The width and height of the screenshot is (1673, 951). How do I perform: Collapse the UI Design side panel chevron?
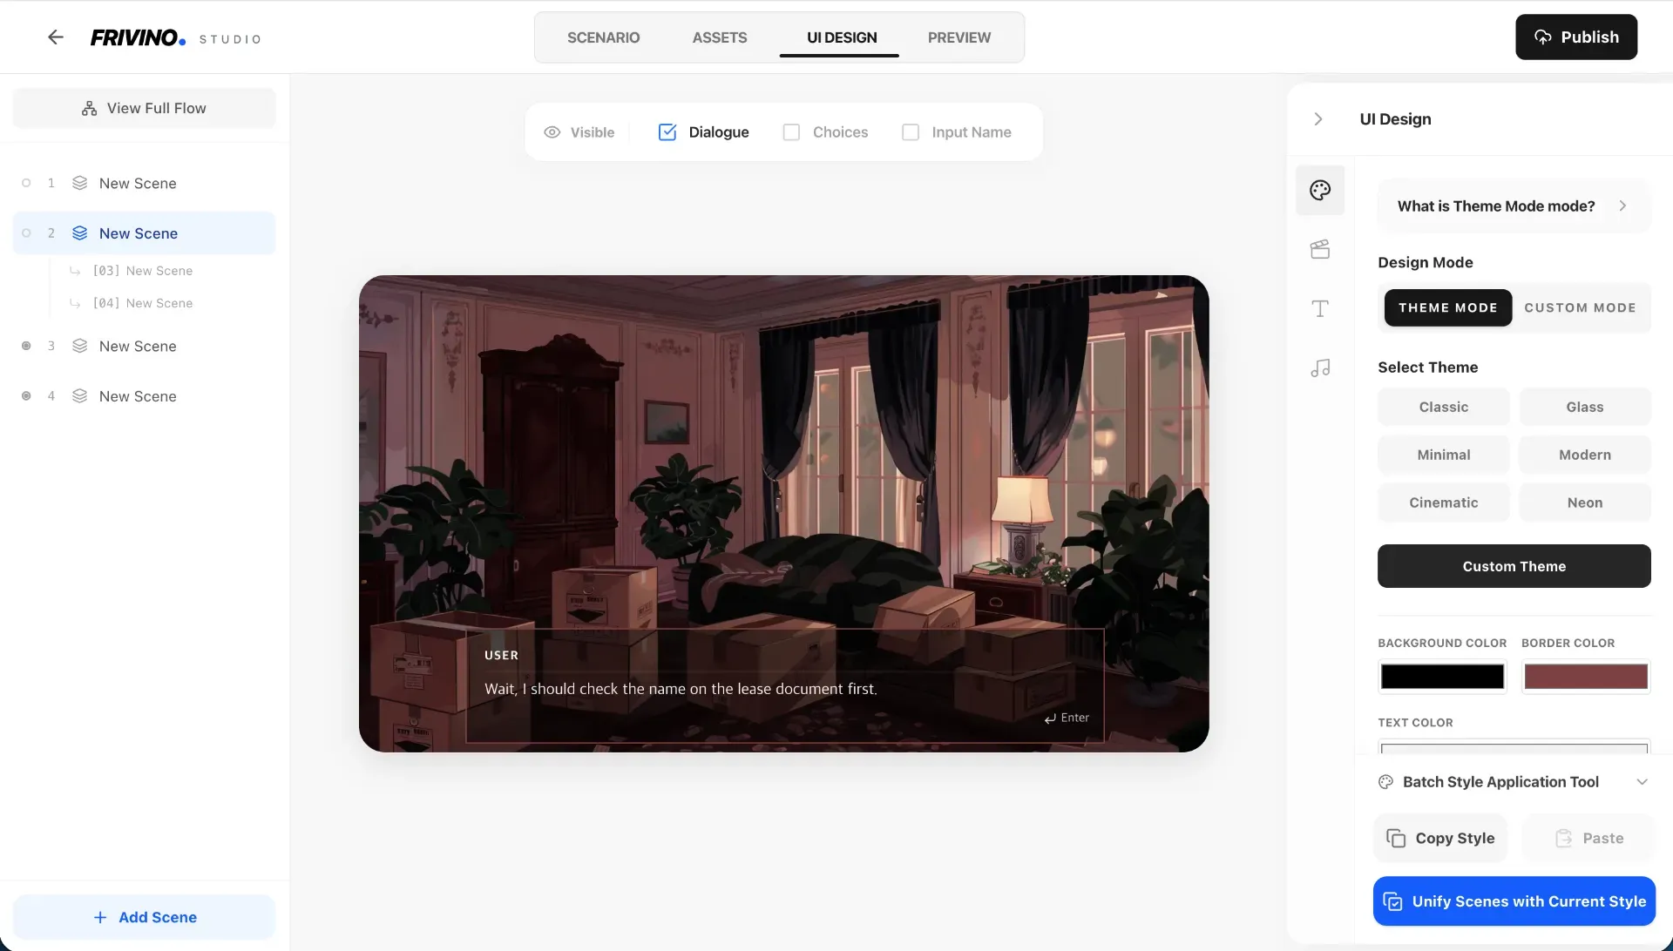click(x=1318, y=119)
